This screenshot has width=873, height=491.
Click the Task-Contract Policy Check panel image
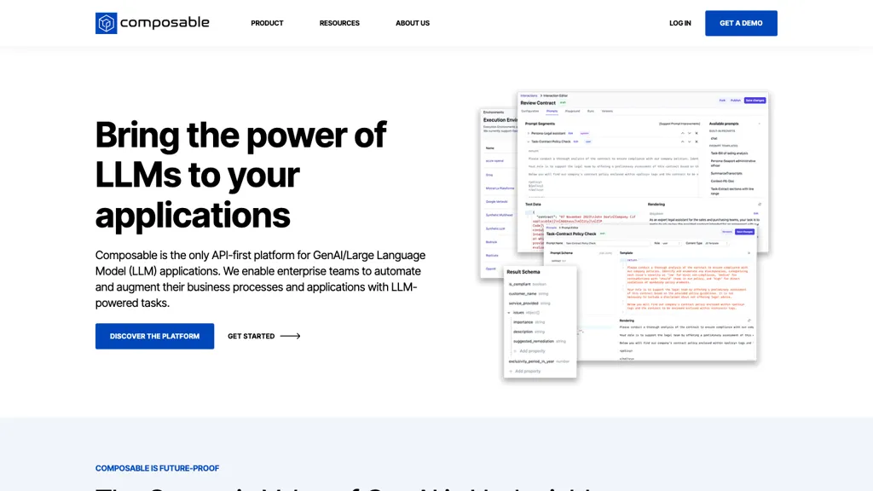coord(650,295)
